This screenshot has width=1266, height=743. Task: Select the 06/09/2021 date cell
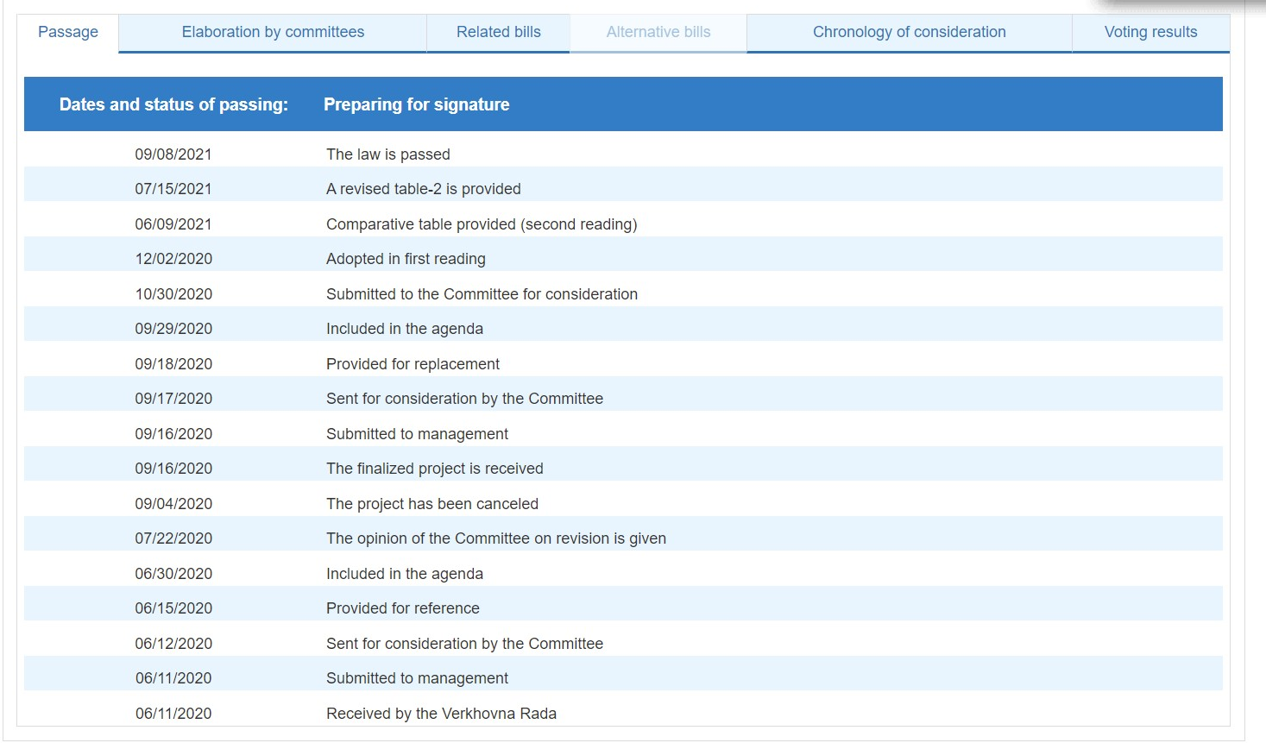click(x=173, y=224)
